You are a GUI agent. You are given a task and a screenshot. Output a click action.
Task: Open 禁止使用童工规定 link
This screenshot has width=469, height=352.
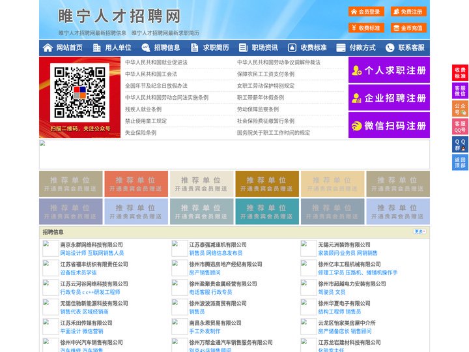[x=146, y=121]
